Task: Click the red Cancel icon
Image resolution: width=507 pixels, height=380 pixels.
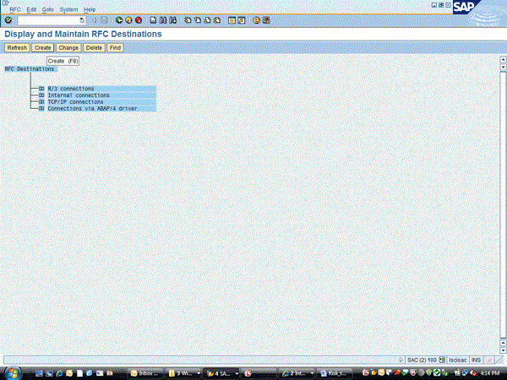Action: pos(139,19)
